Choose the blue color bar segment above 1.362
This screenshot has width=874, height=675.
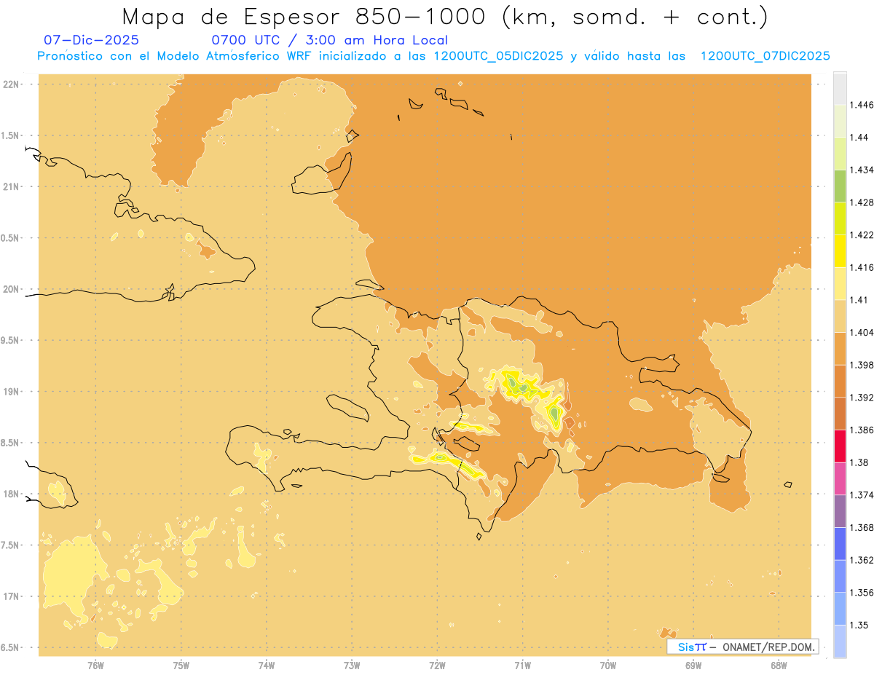click(840, 543)
